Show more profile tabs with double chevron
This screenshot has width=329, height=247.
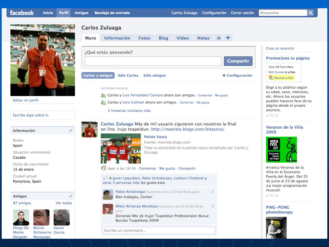coord(219,38)
